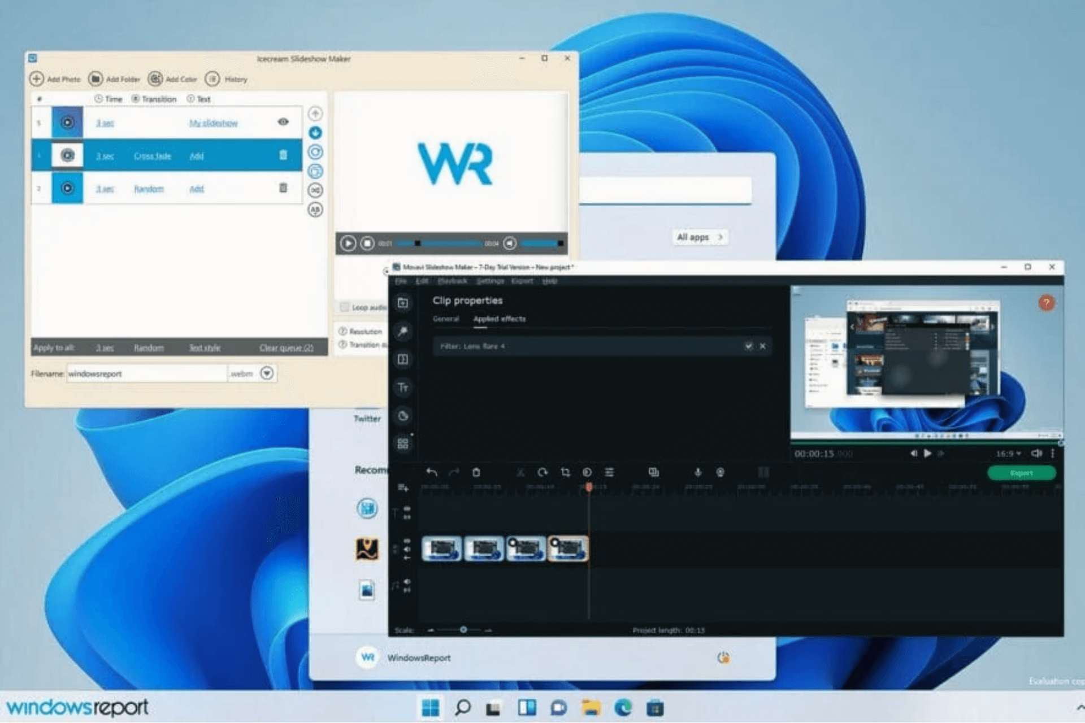Image resolution: width=1085 pixels, height=723 pixels.
Task: Click the AB sort icon in Icecream
Action: pos(315,210)
